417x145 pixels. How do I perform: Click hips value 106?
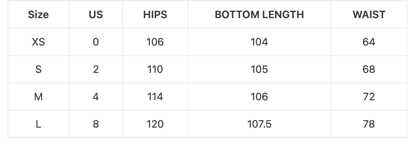(x=155, y=42)
